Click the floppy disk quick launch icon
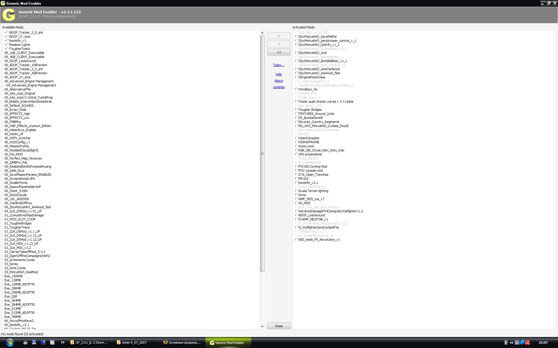This screenshot has height=348, width=558. coord(34,342)
